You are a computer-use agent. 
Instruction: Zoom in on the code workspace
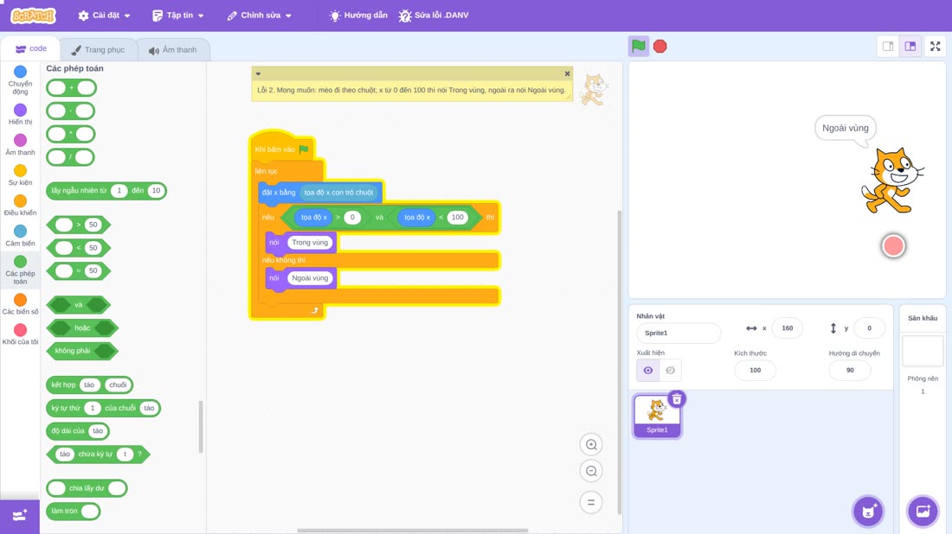coord(591,444)
